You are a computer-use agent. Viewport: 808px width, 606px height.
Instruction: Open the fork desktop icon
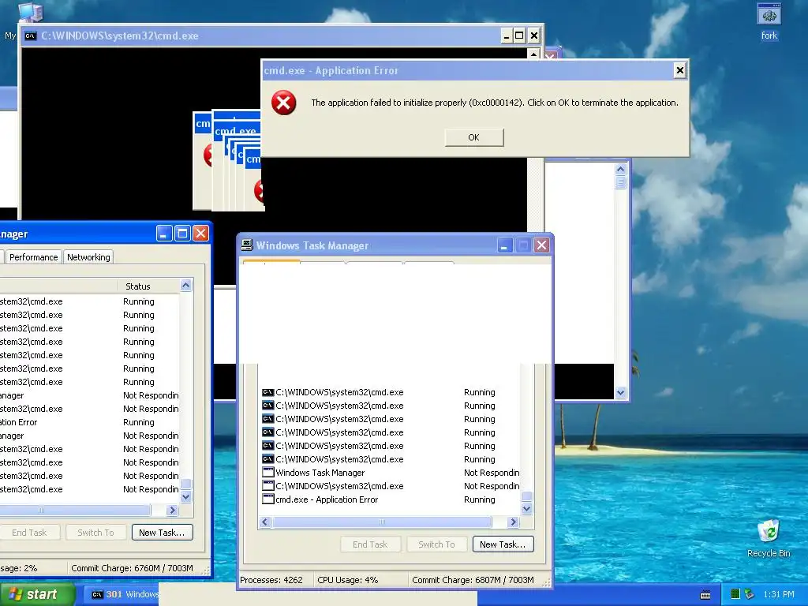click(769, 21)
